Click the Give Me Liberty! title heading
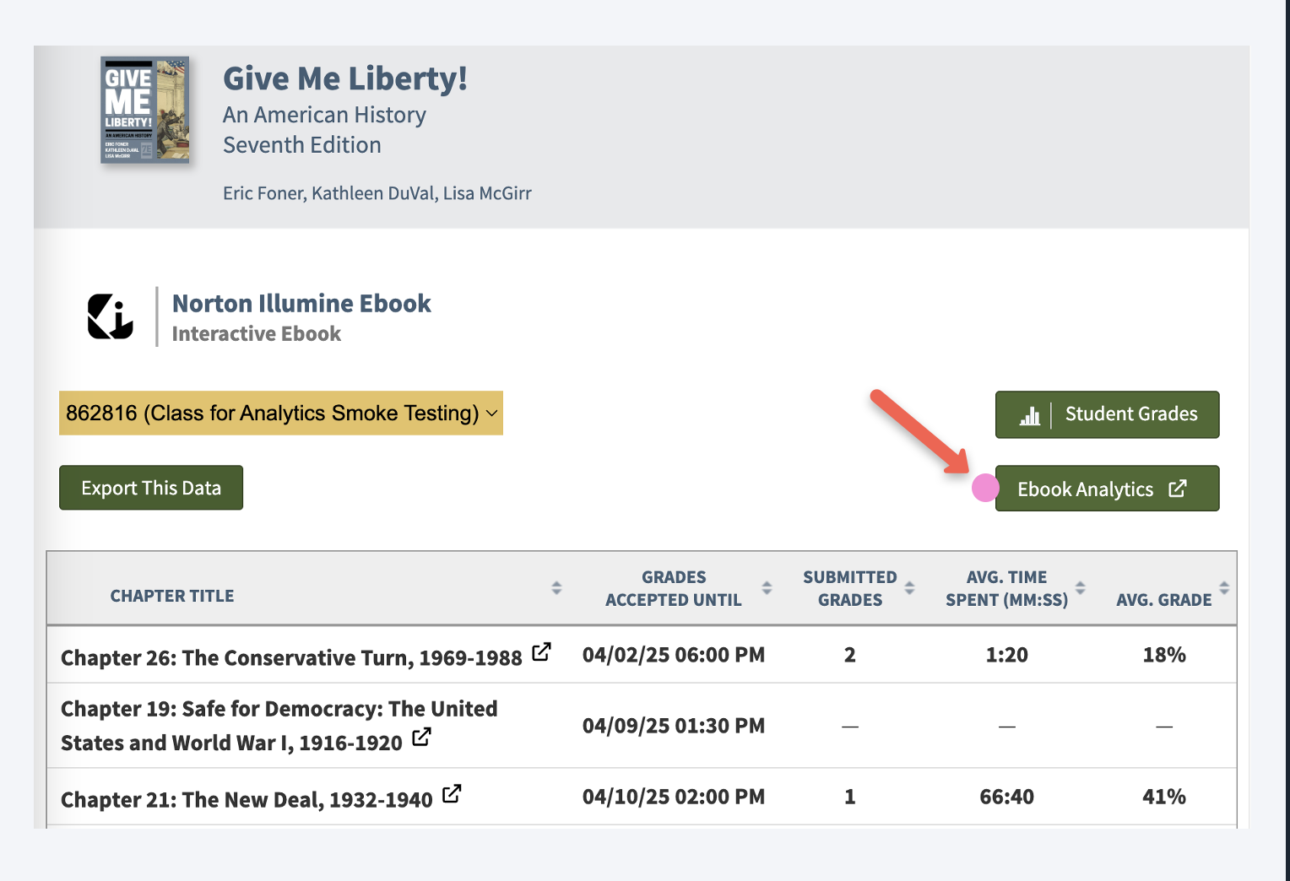Viewport: 1290px width, 881px height. [345, 78]
